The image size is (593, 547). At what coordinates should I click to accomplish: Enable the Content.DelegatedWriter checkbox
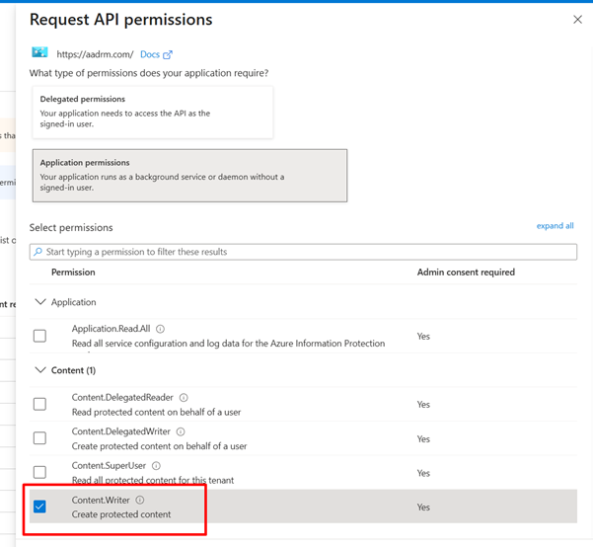point(39,438)
